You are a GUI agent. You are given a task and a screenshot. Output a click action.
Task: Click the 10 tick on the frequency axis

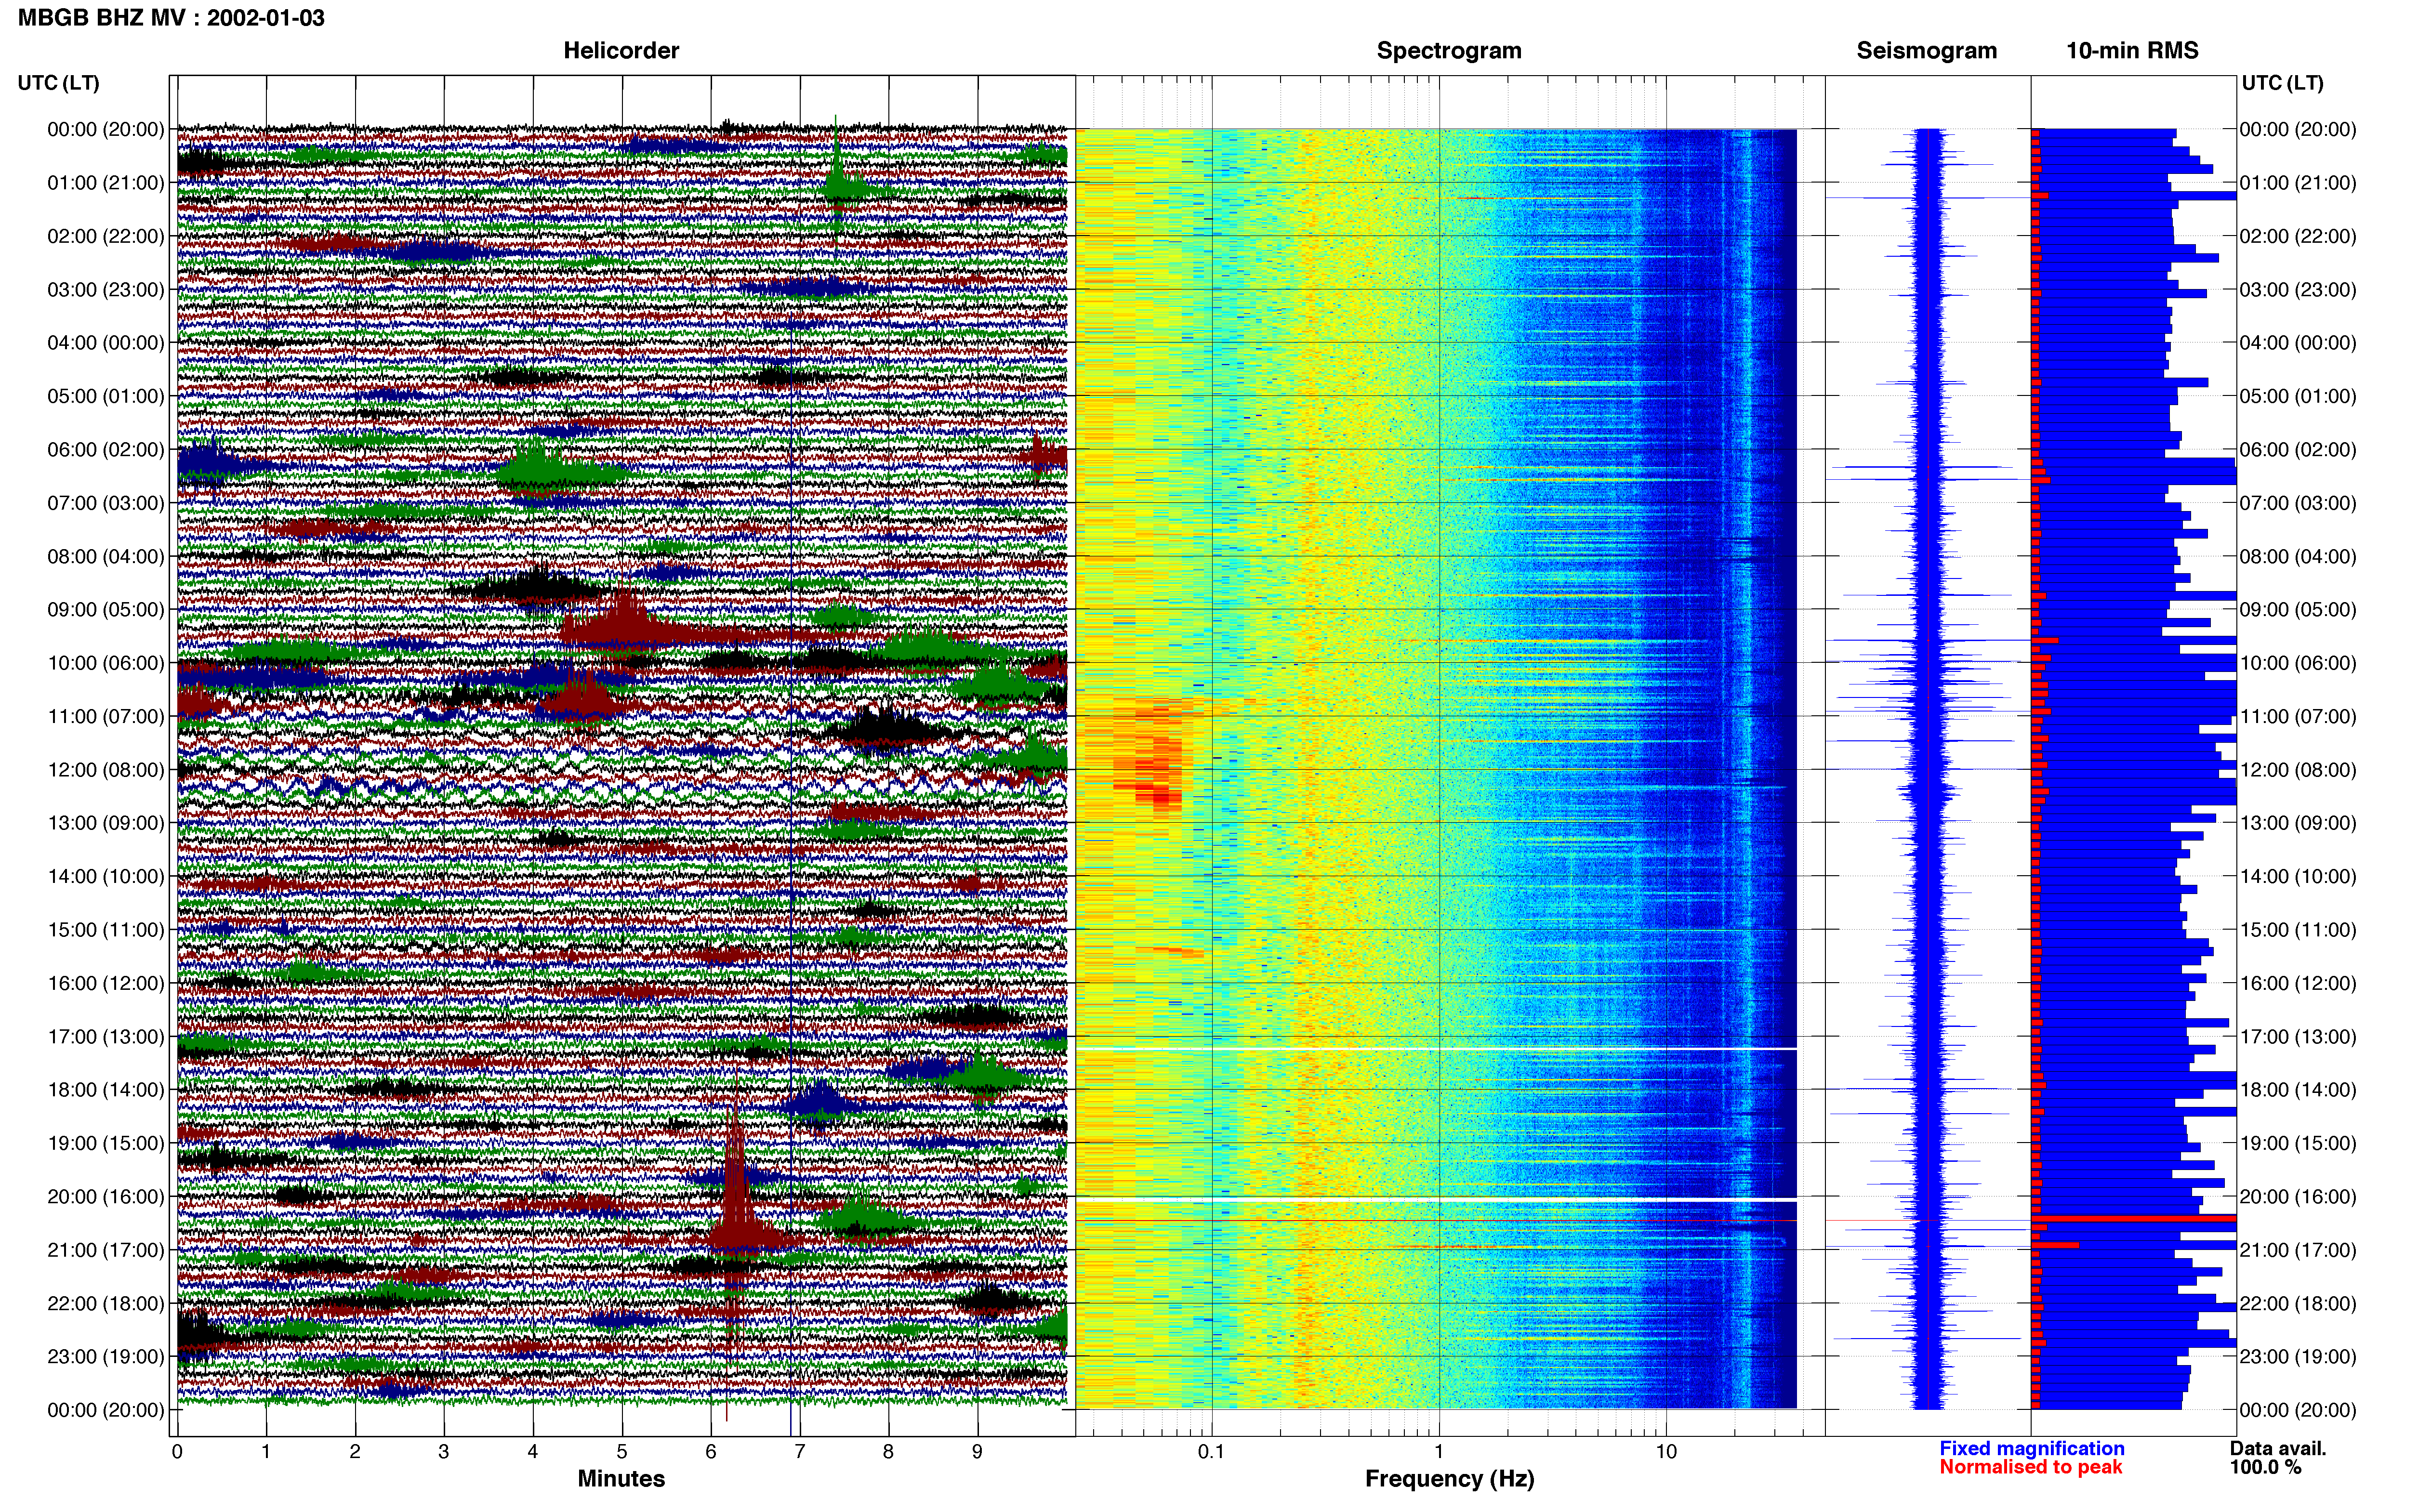pyautogui.click(x=1666, y=1452)
